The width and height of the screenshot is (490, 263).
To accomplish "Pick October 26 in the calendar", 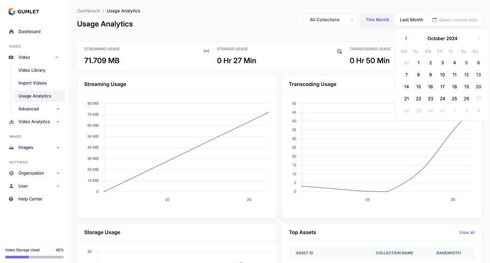I will point(466,98).
